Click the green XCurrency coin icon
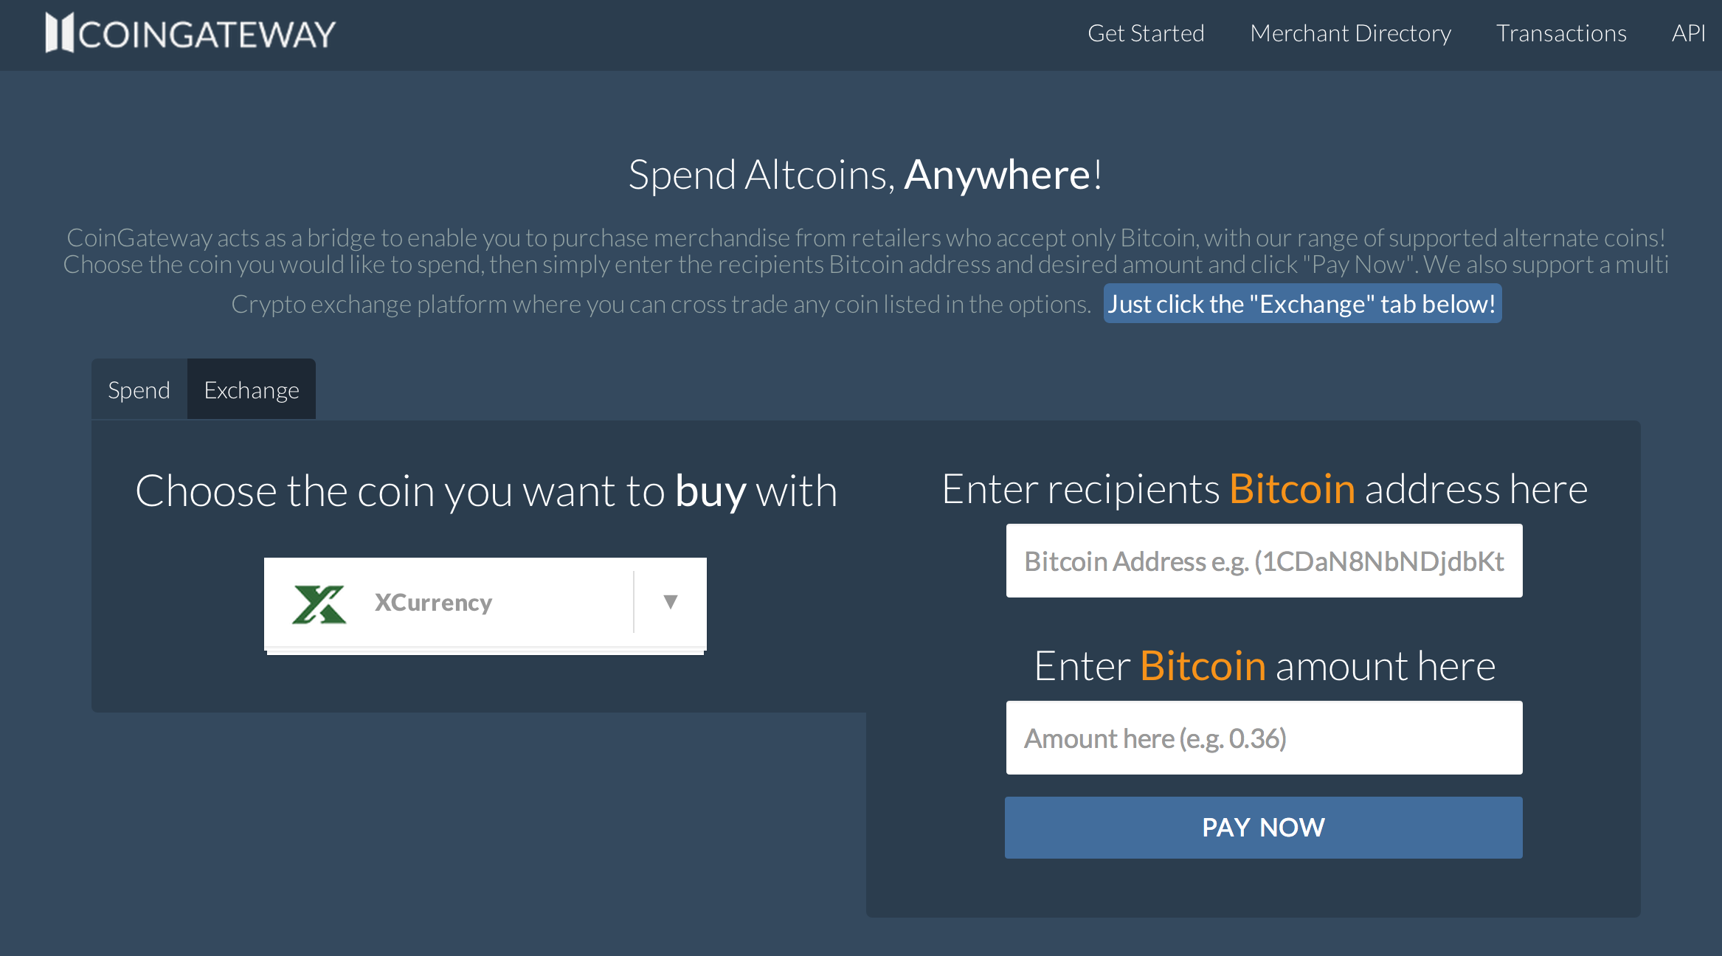This screenshot has width=1722, height=956. 319,603
